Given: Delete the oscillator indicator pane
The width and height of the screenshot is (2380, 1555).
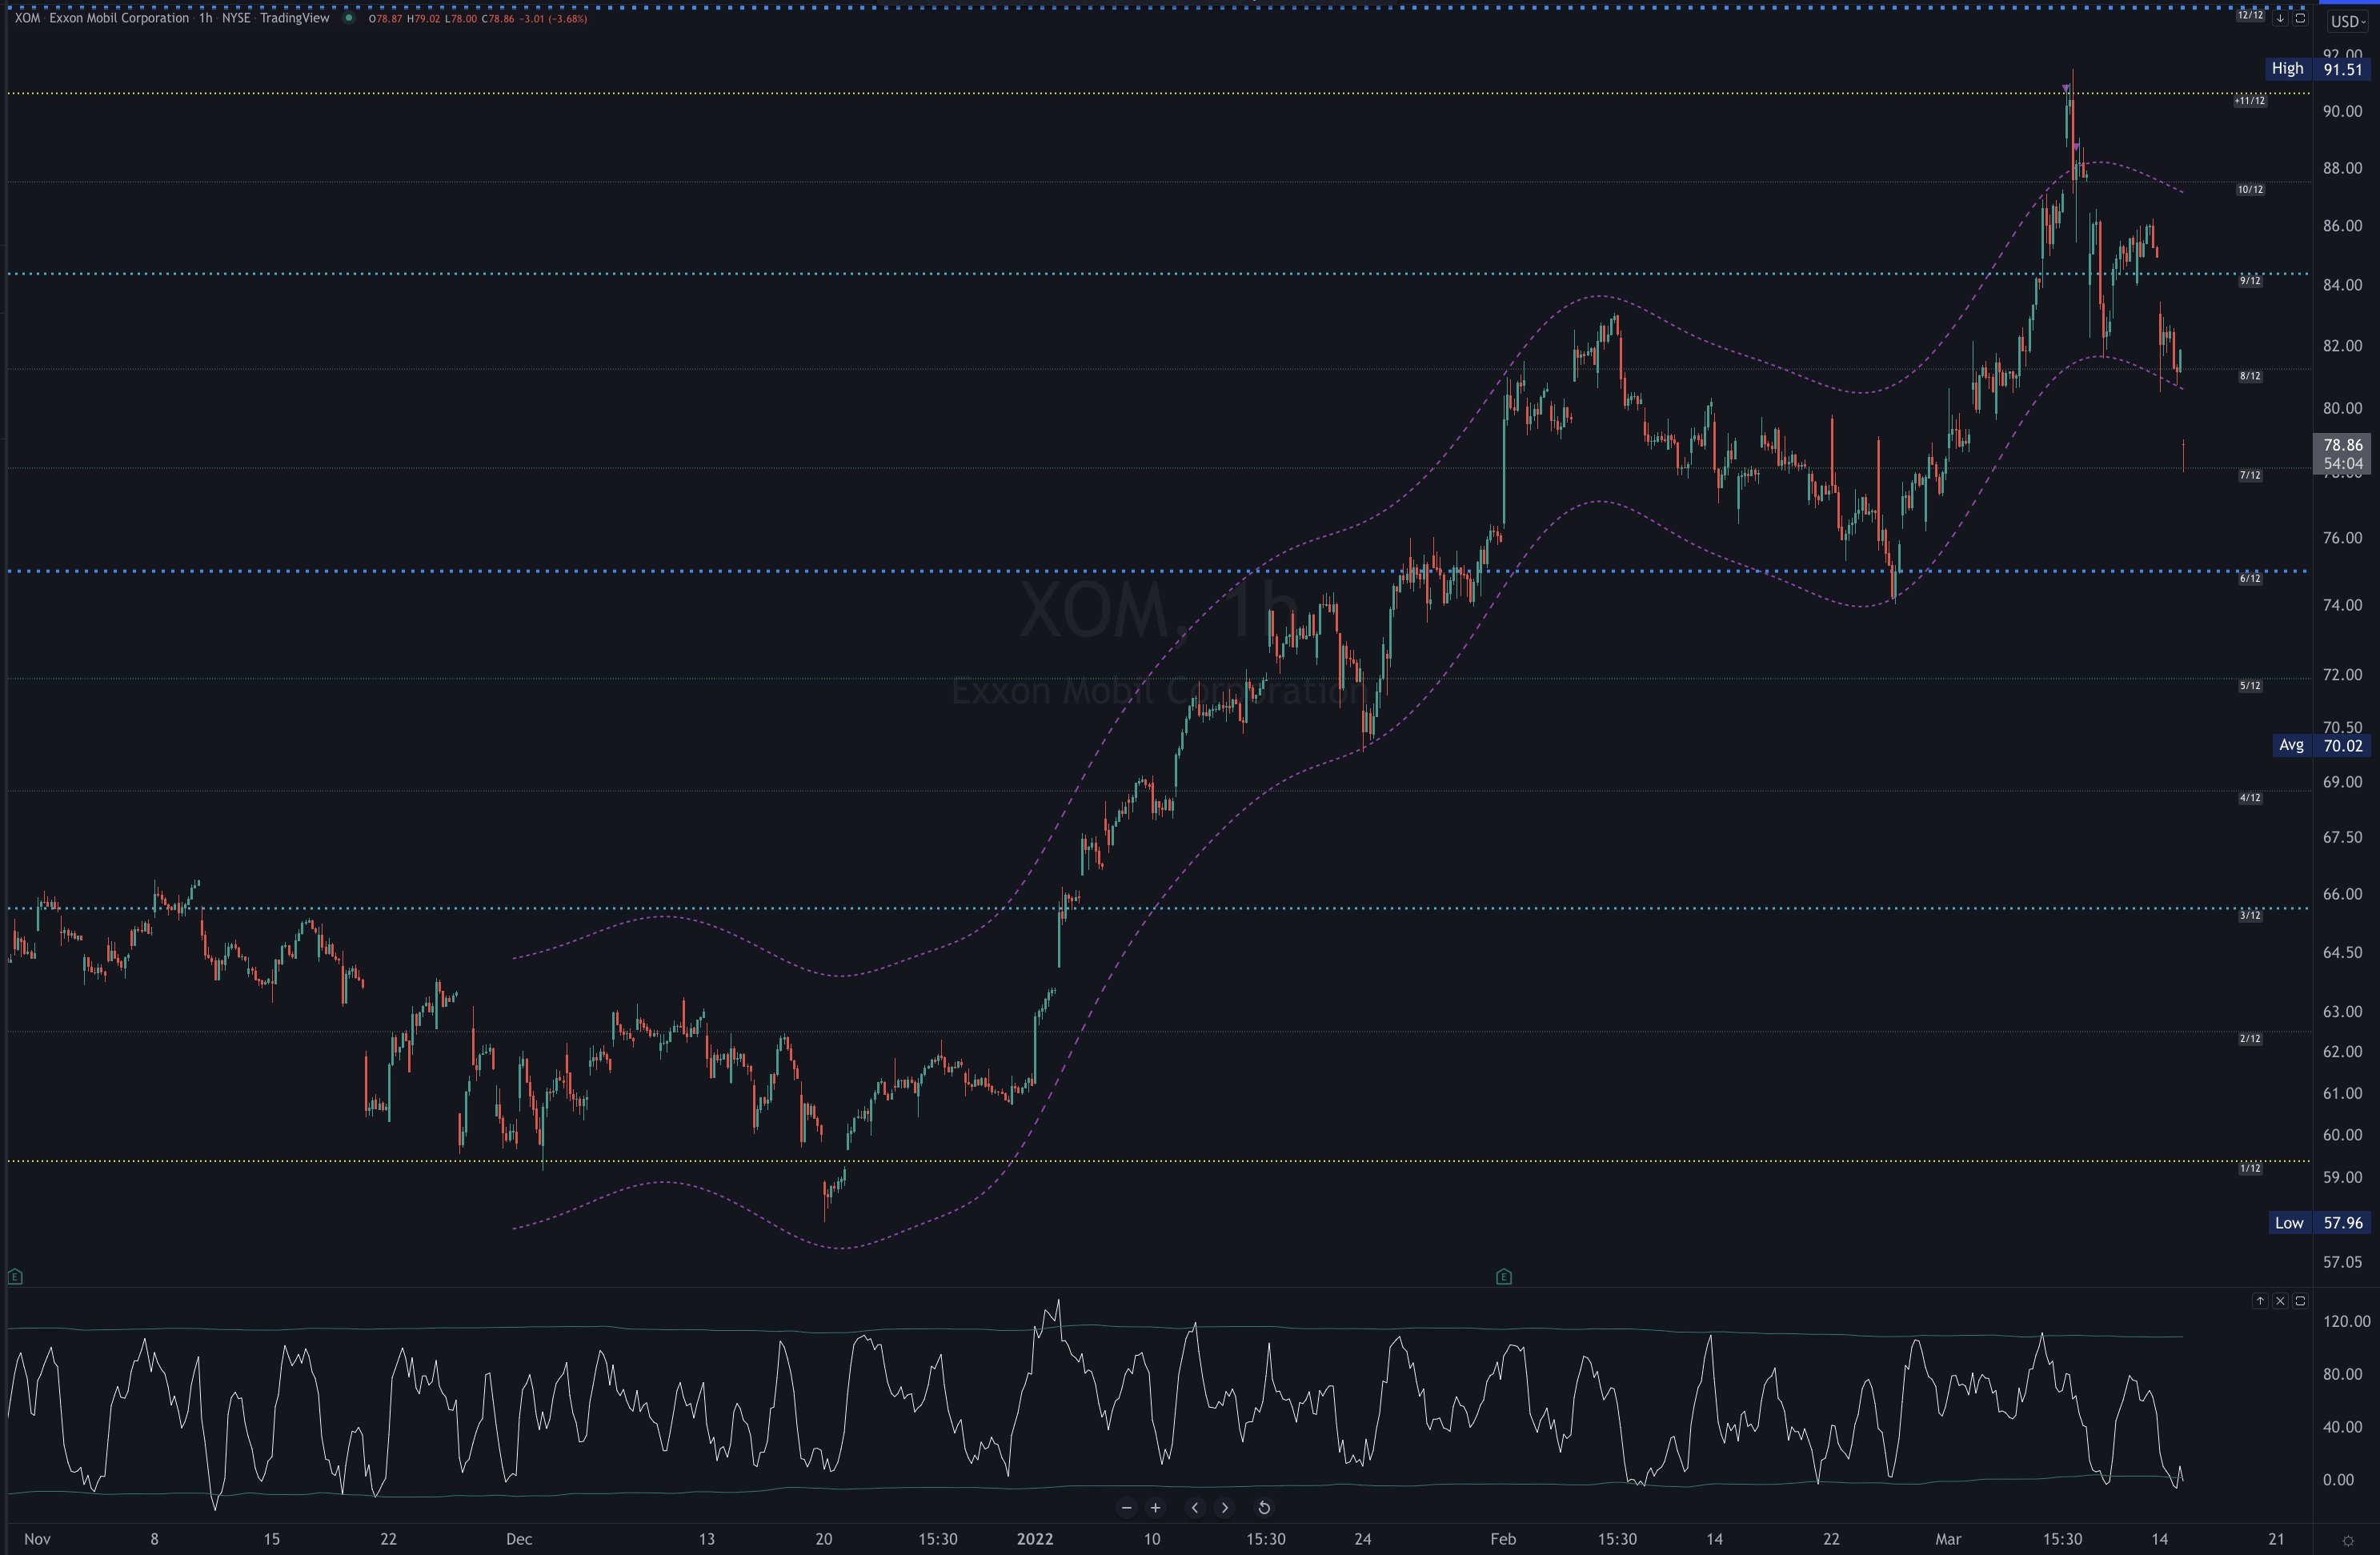Looking at the screenshot, I should click(2280, 1300).
